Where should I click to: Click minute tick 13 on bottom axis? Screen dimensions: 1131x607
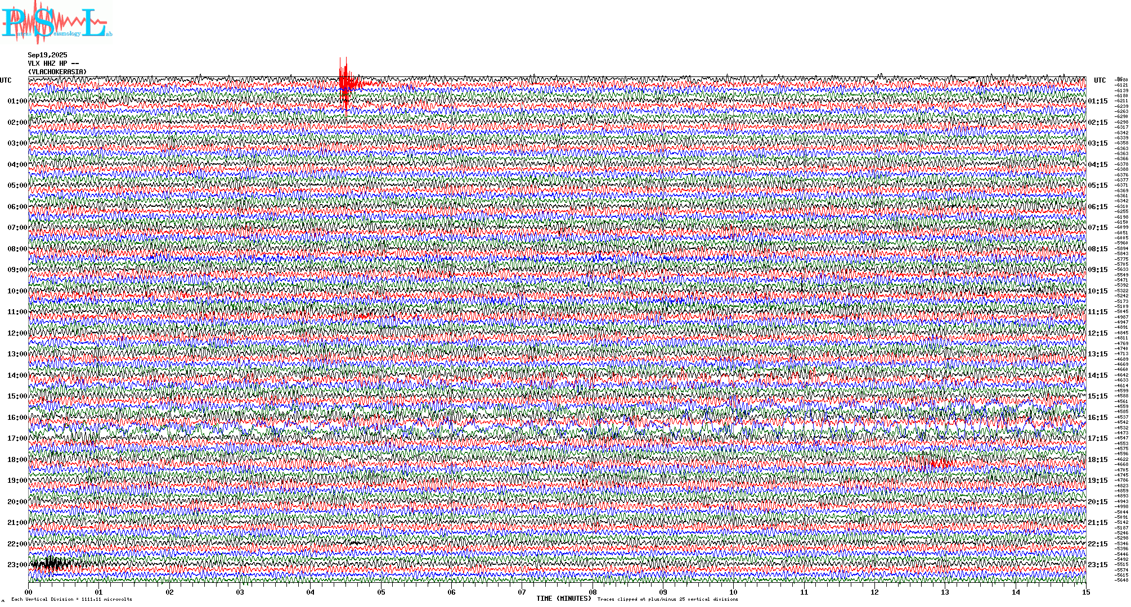point(945,592)
